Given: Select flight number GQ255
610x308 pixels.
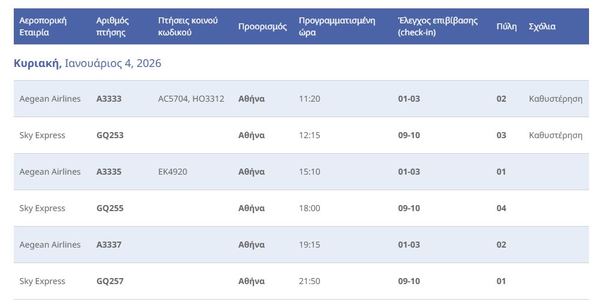Looking at the screenshot, I should (110, 208).
